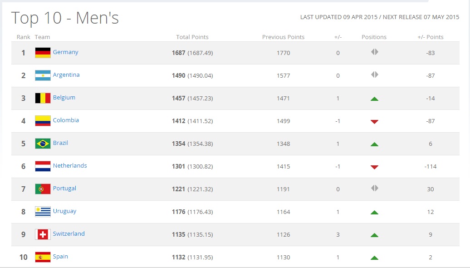Screen dimensions: 470x268
Task: Click the Portugal flag icon
Action: tap(43, 189)
